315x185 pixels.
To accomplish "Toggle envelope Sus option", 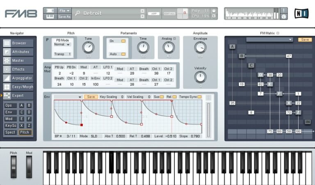I will 162,97.
